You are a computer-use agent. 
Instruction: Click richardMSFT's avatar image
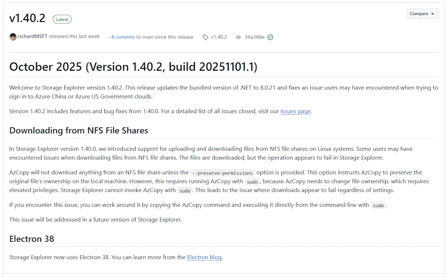[x=13, y=37]
